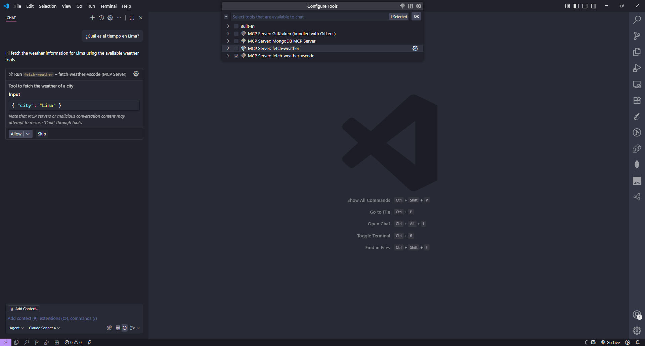Toggle the select-all checkbox in Configure Tools
The height and width of the screenshot is (346, 645).
pyautogui.click(x=226, y=17)
